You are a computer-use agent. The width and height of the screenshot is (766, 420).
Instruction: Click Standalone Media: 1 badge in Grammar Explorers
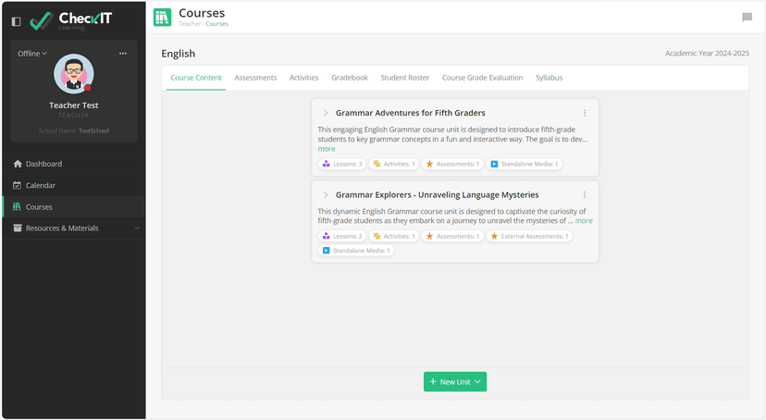click(x=356, y=251)
